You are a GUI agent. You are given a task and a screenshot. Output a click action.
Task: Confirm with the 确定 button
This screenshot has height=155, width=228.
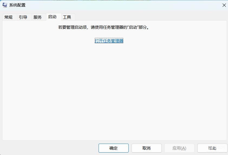pos(113,148)
